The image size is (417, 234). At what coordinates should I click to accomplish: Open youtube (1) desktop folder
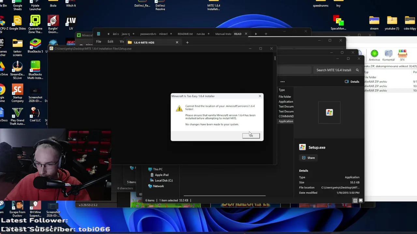(x=392, y=23)
